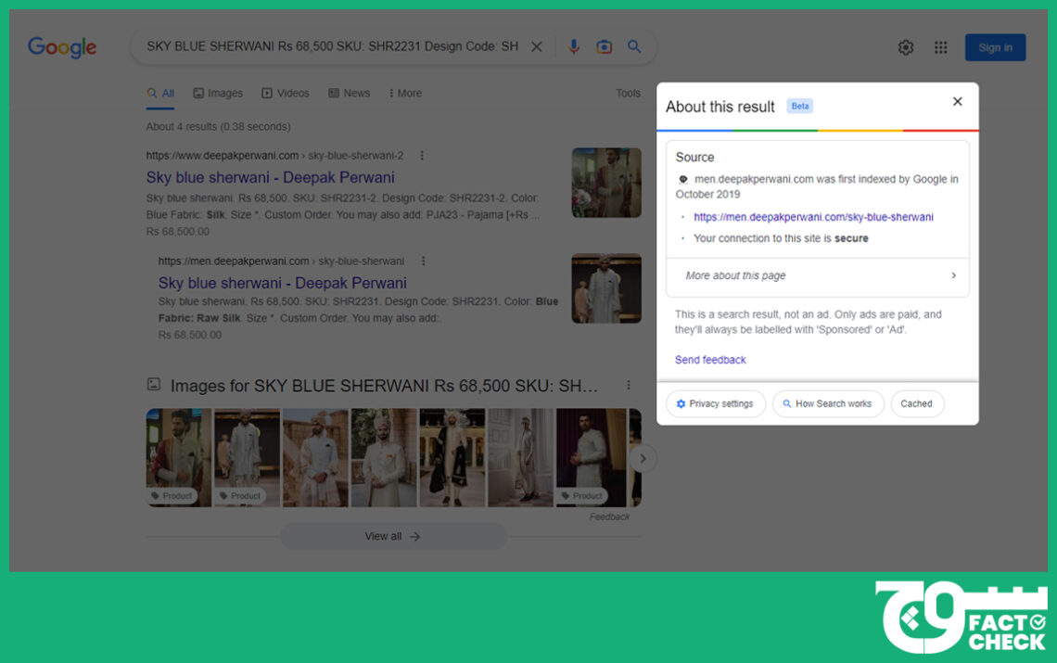Switch to News tab
The height and width of the screenshot is (663, 1057).
point(350,93)
